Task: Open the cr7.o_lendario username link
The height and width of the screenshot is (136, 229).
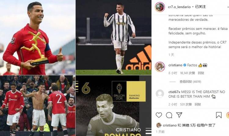Action: tap(179, 7)
